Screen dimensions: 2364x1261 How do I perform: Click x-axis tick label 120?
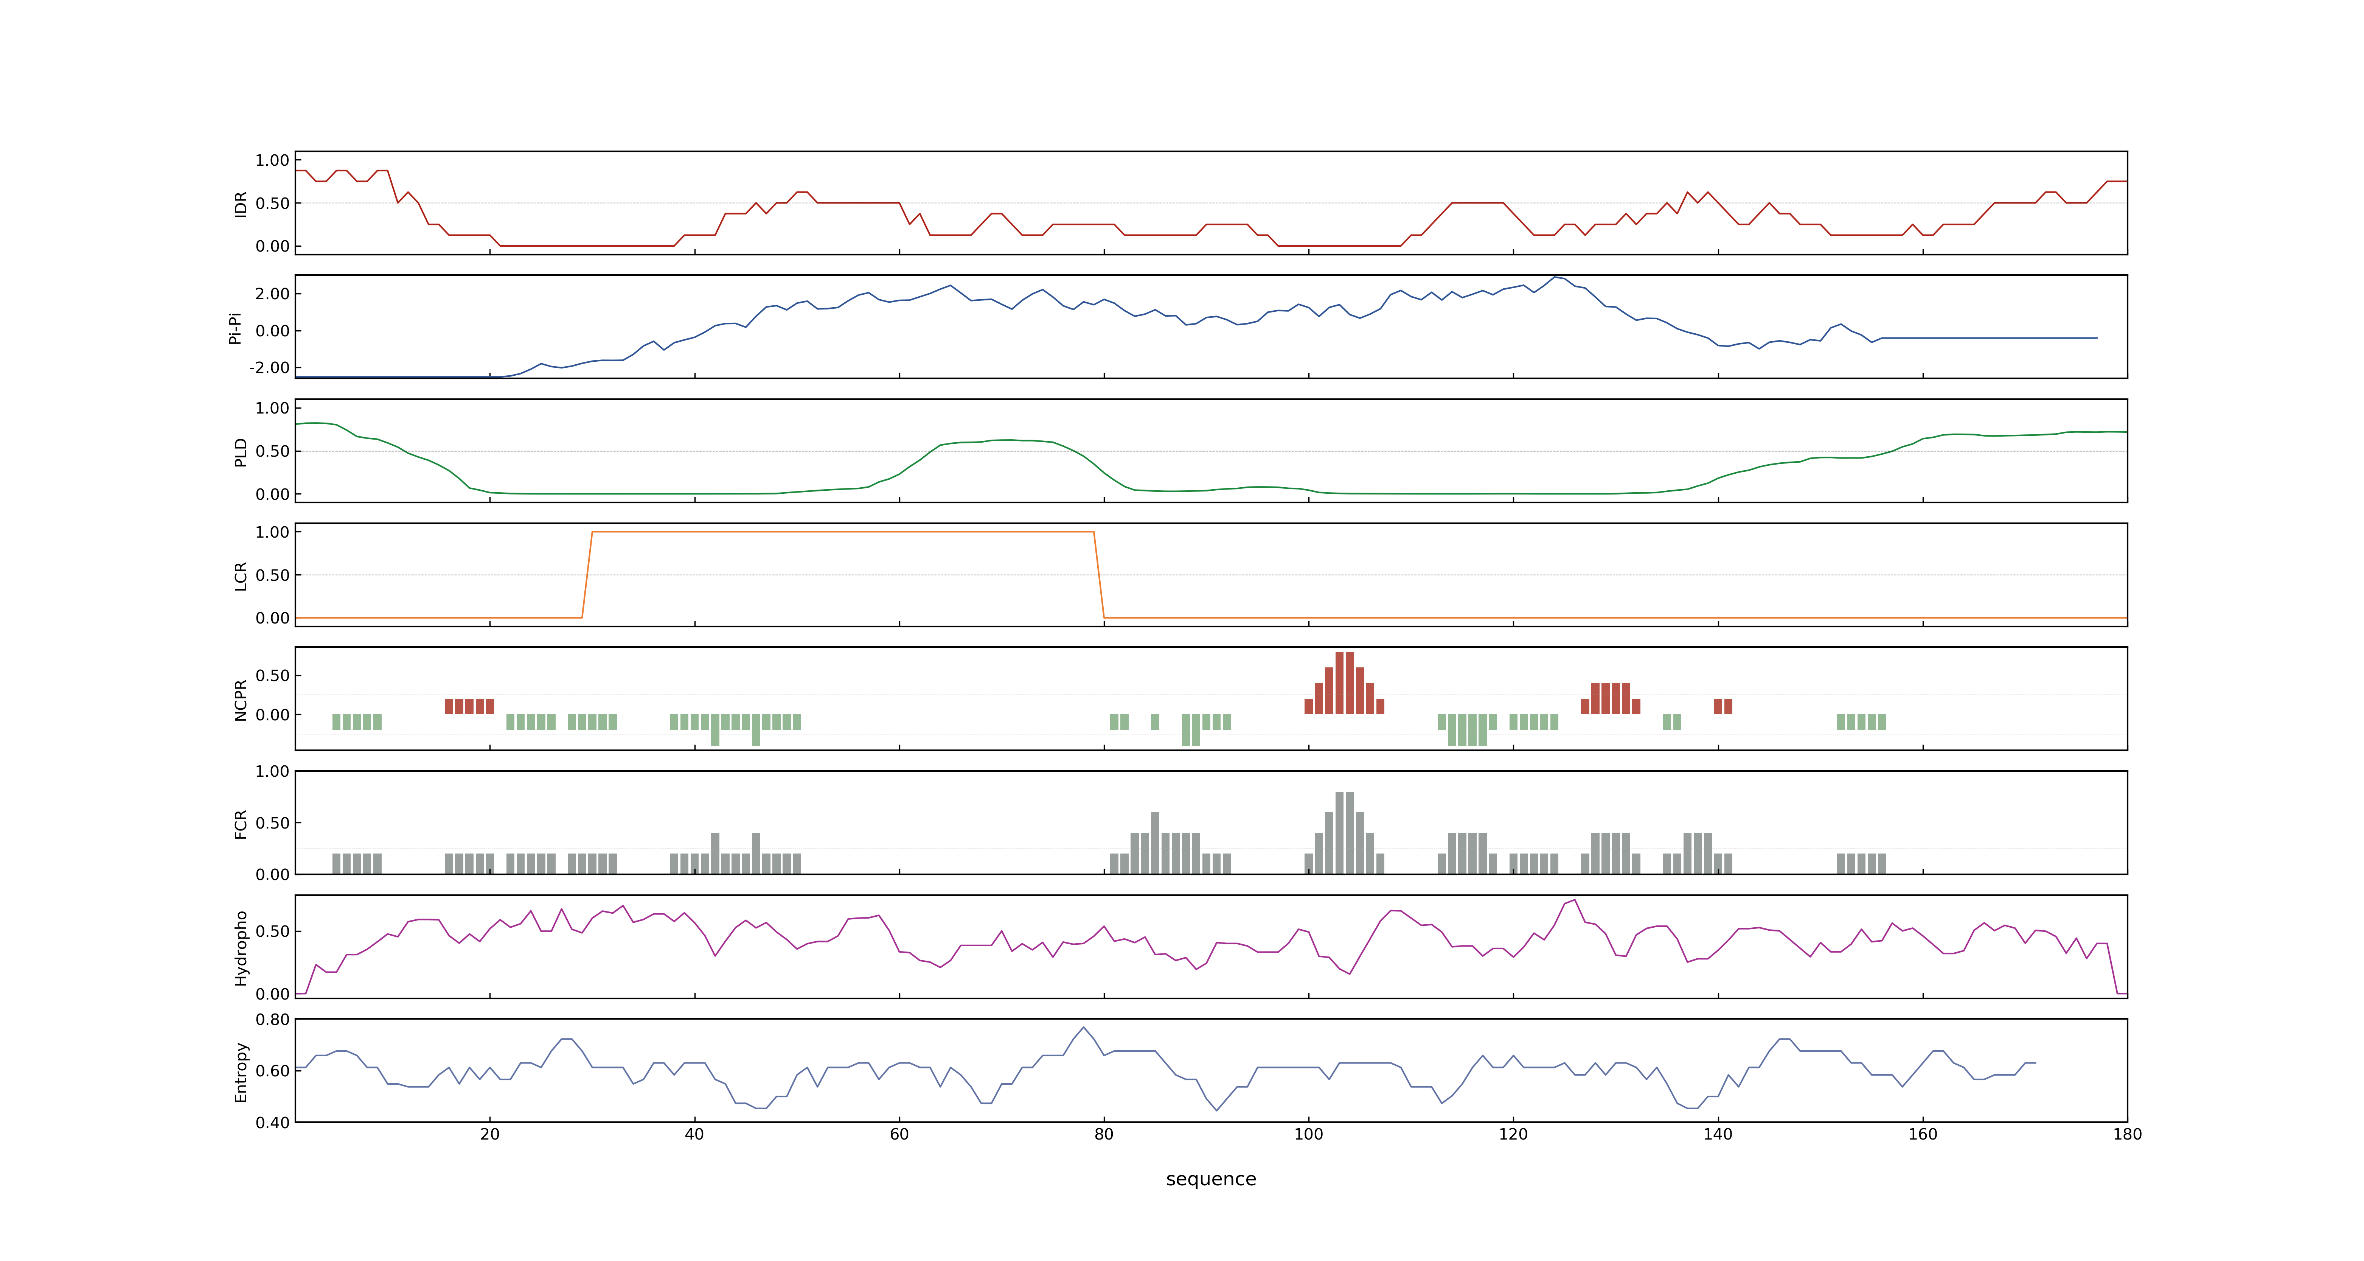[x=1513, y=1134]
